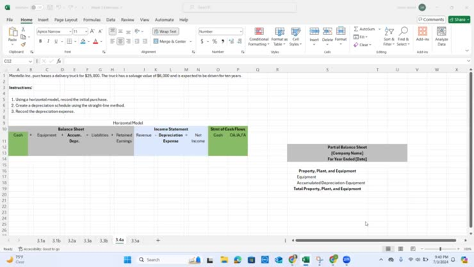Click the Conditional Formatting icon
Image resolution: width=474 pixels, height=267 pixels.
259,33
